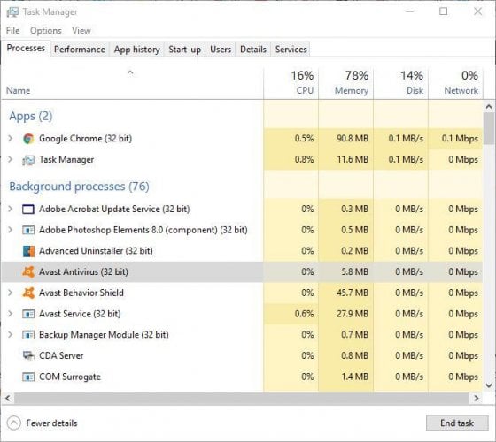Click the horizontal scrollbar left arrow
Image resolution: width=496 pixels, height=442 pixels.
(x=8, y=398)
